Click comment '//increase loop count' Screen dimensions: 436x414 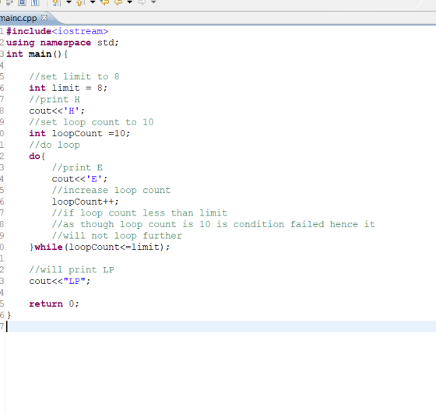point(111,191)
